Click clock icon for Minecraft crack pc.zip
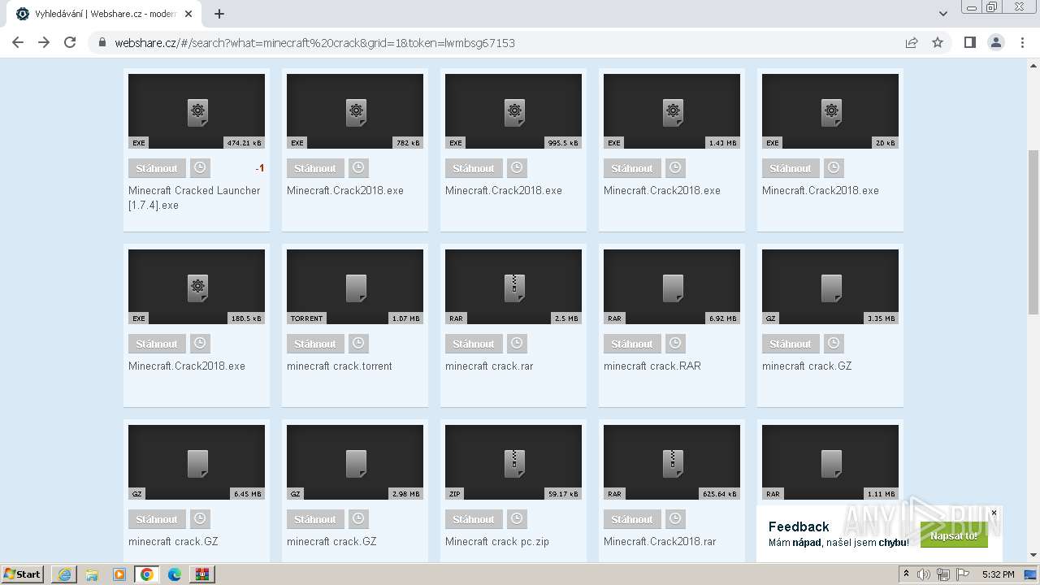This screenshot has height=585, width=1040. point(517,519)
